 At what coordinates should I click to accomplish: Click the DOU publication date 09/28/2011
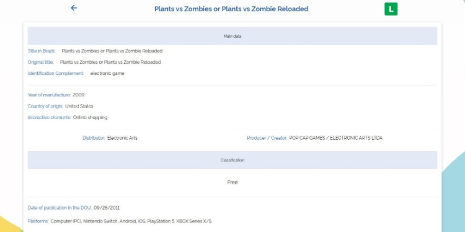pos(107,208)
